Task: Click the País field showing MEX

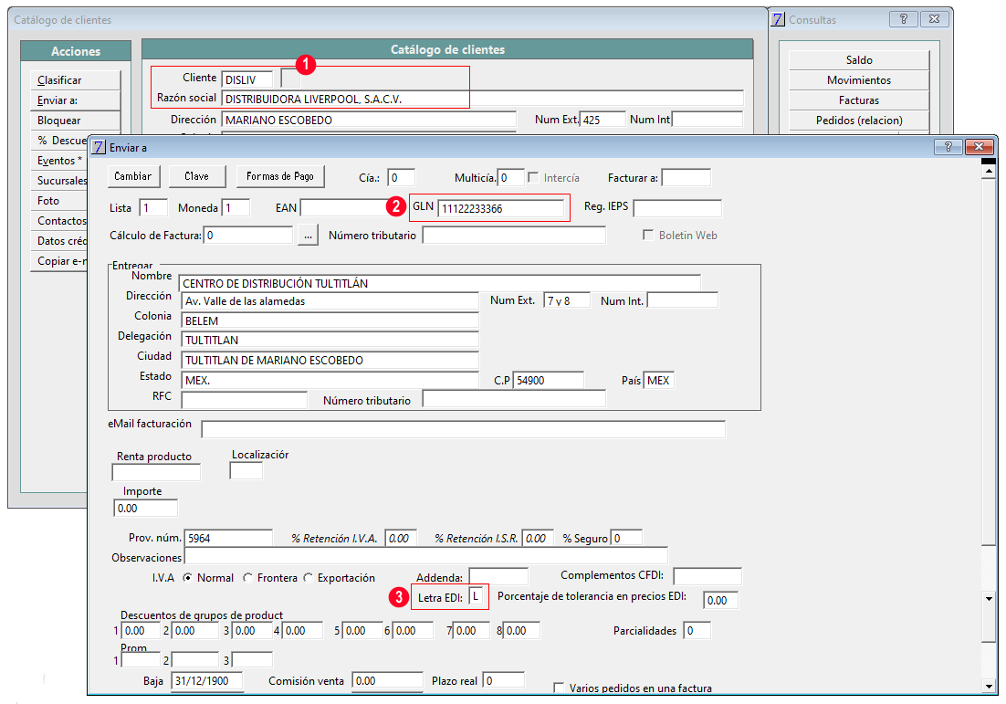Action: click(659, 381)
